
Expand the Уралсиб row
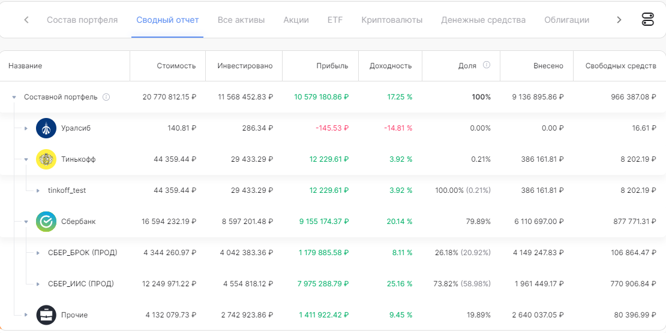pyautogui.click(x=26, y=128)
